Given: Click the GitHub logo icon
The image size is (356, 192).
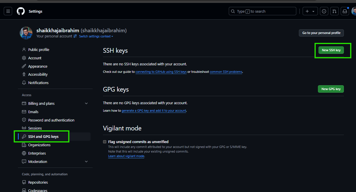Looking at the screenshot, I should [21, 11].
